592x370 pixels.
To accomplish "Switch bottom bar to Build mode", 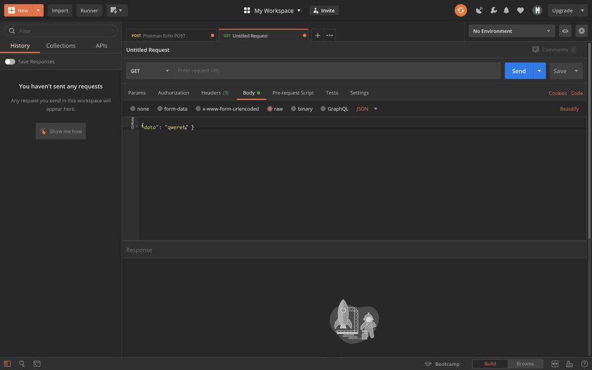I will click(490, 364).
